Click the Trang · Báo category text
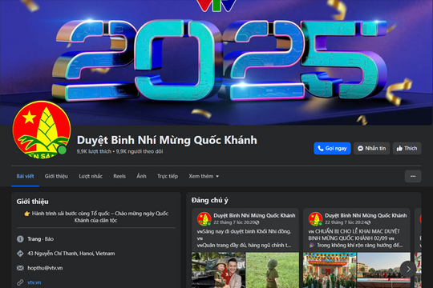Image resolution: width=433 pixels, height=288 pixels. tap(41, 239)
